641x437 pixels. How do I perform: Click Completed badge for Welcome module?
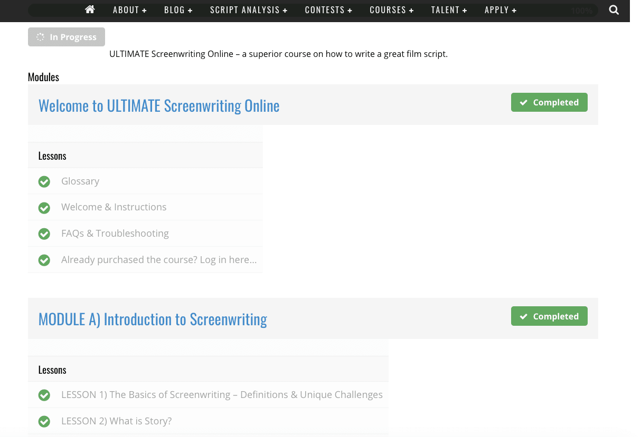549,102
